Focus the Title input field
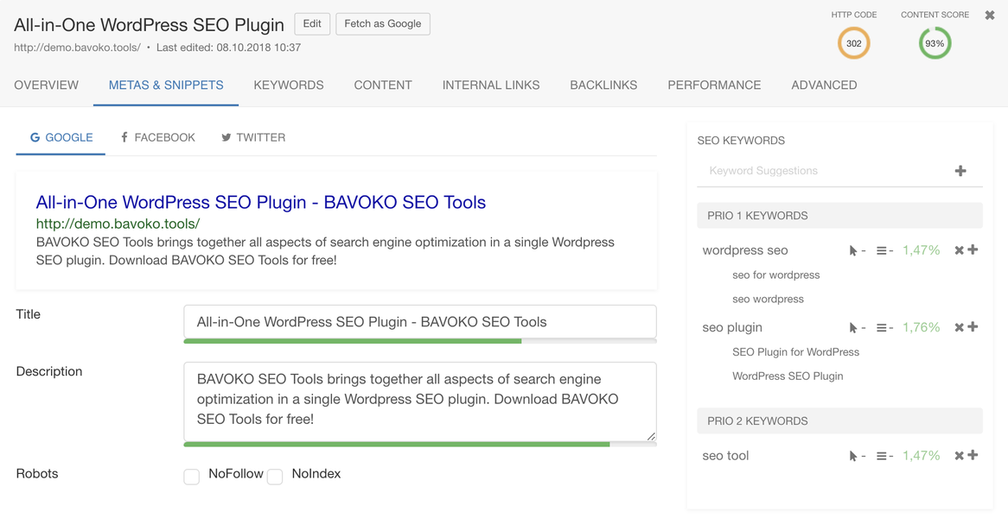The height and width of the screenshot is (518, 1008). [420, 321]
